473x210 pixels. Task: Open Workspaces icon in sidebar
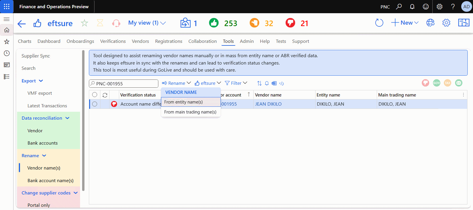6,65
